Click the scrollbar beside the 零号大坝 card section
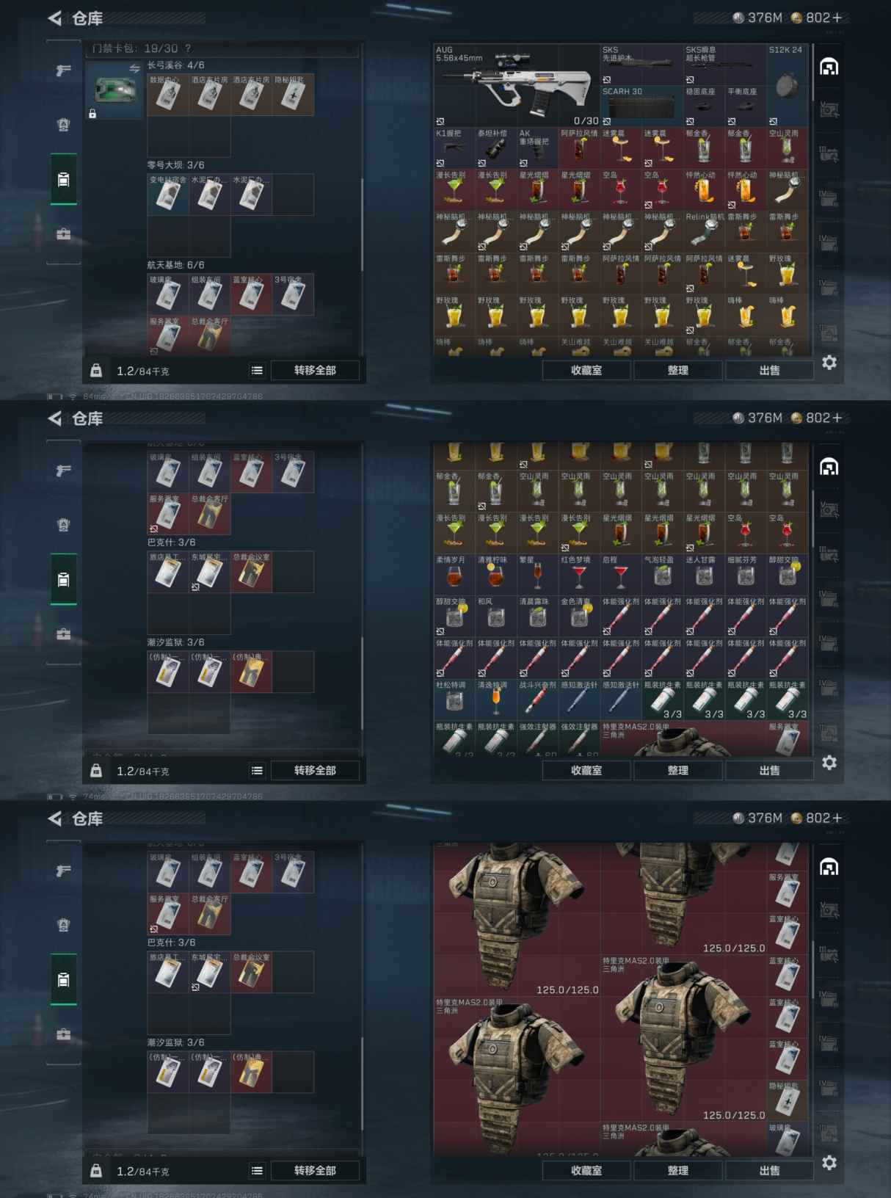The width and height of the screenshot is (891, 1198). [362, 224]
